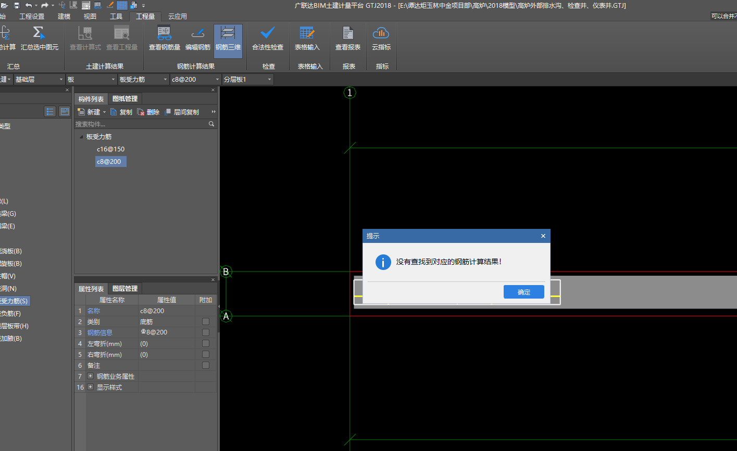Open quick access toolbar customize arrow
The height and width of the screenshot is (451, 737).
[x=144, y=6]
